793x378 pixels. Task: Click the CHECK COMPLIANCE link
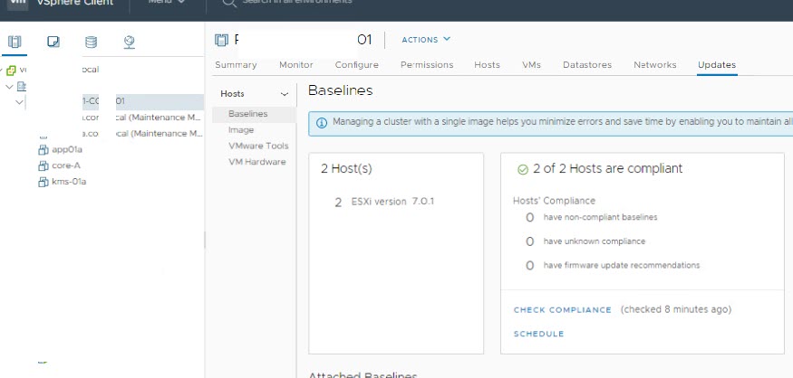(562, 310)
